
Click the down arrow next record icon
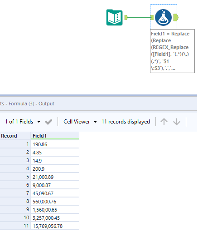[177, 122]
